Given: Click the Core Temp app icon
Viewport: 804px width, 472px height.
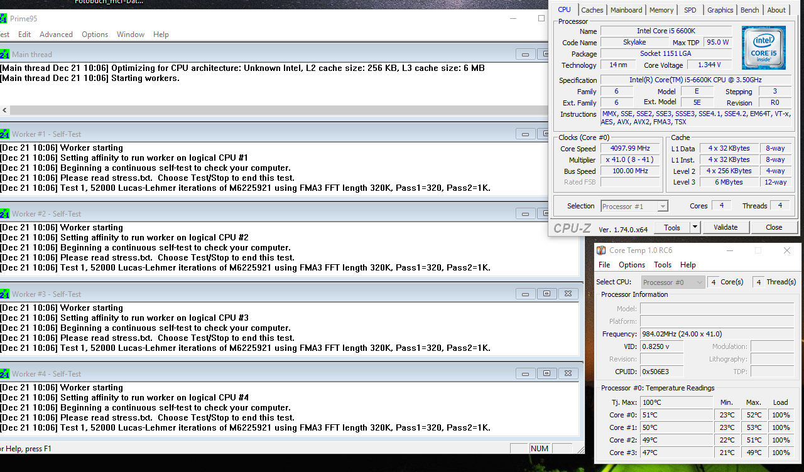Looking at the screenshot, I should pyautogui.click(x=601, y=250).
